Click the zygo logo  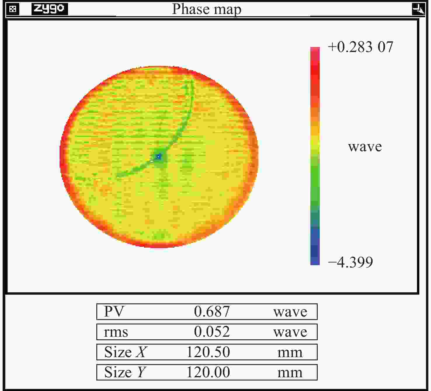click(49, 9)
